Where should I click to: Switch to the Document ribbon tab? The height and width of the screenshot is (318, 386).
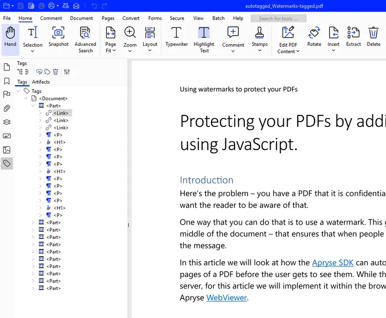(82, 18)
